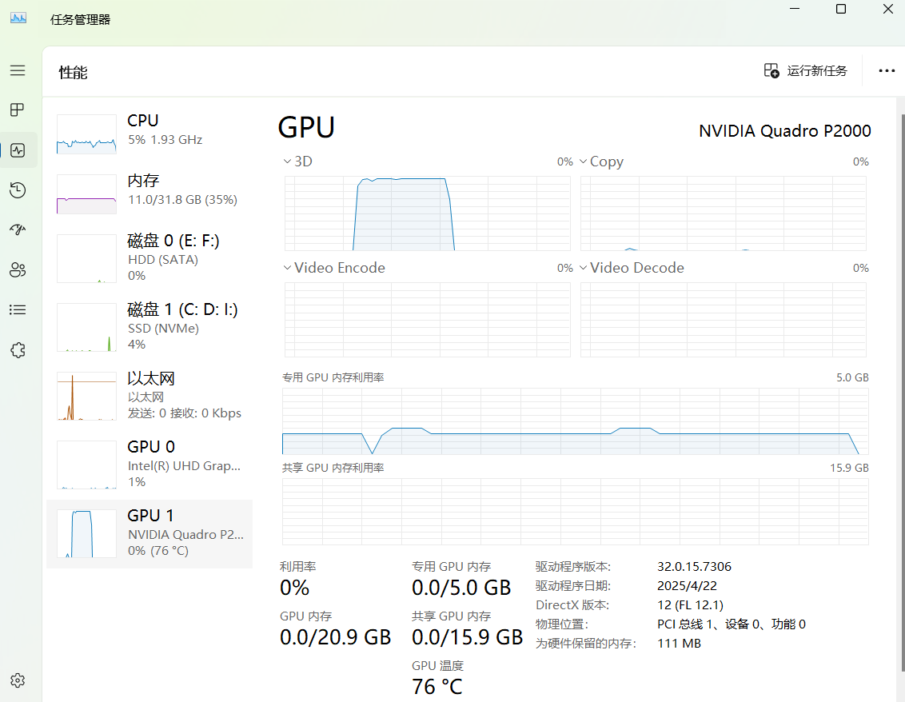Viewport: 905px width, 702px height.
Task: Click the GPU temperature 76 °C reading
Action: [437, 687]
